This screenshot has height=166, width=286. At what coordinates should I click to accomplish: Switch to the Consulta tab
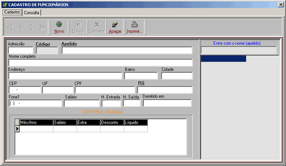coord(32,13)
